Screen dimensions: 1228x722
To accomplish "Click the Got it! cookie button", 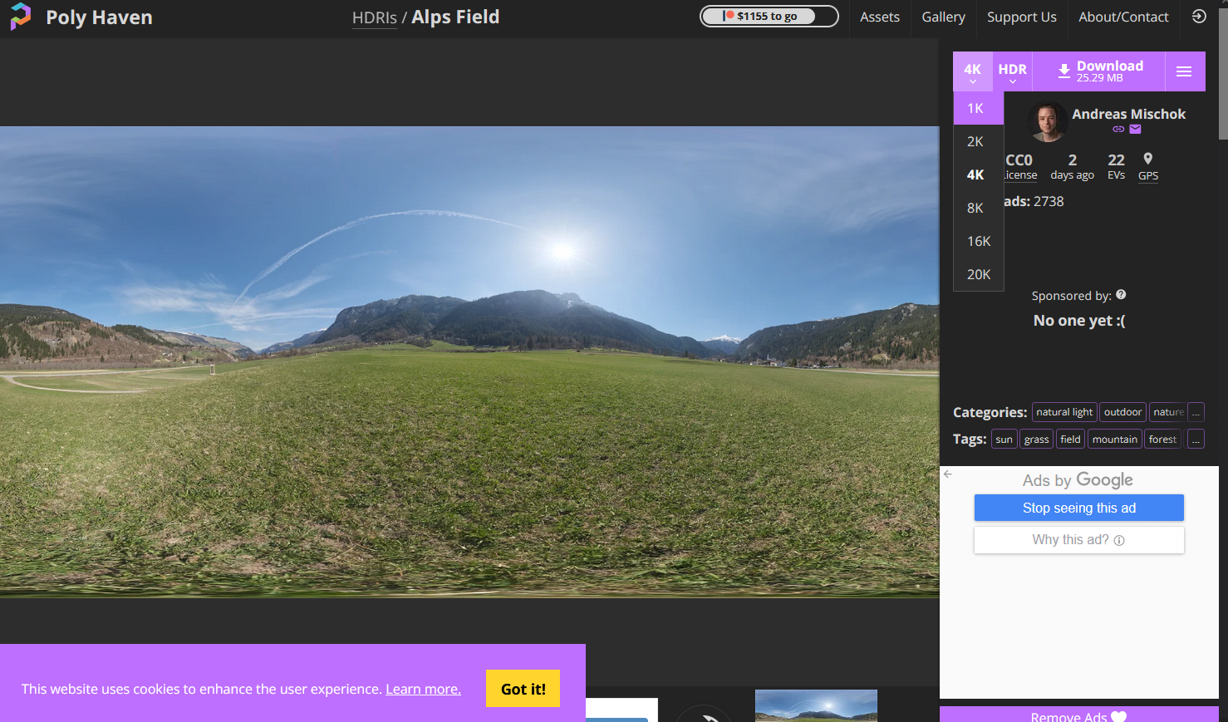I will (x=523, y=689).
